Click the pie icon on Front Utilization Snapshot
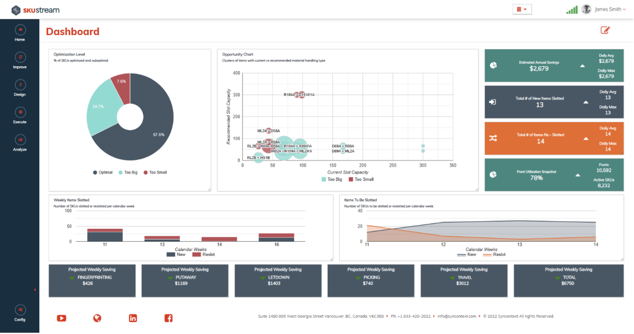This screenshot has width=634, height=334. click(493, 175)
